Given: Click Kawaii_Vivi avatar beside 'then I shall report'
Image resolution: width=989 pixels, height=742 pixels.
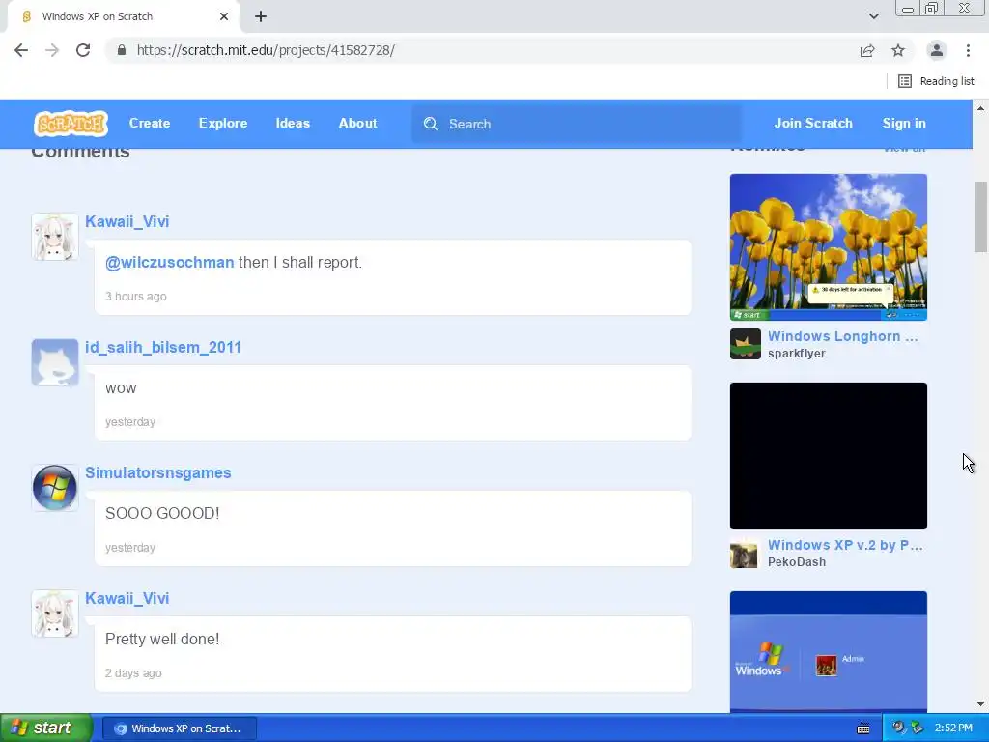Looking at the screenshot, I should [55, 237].
